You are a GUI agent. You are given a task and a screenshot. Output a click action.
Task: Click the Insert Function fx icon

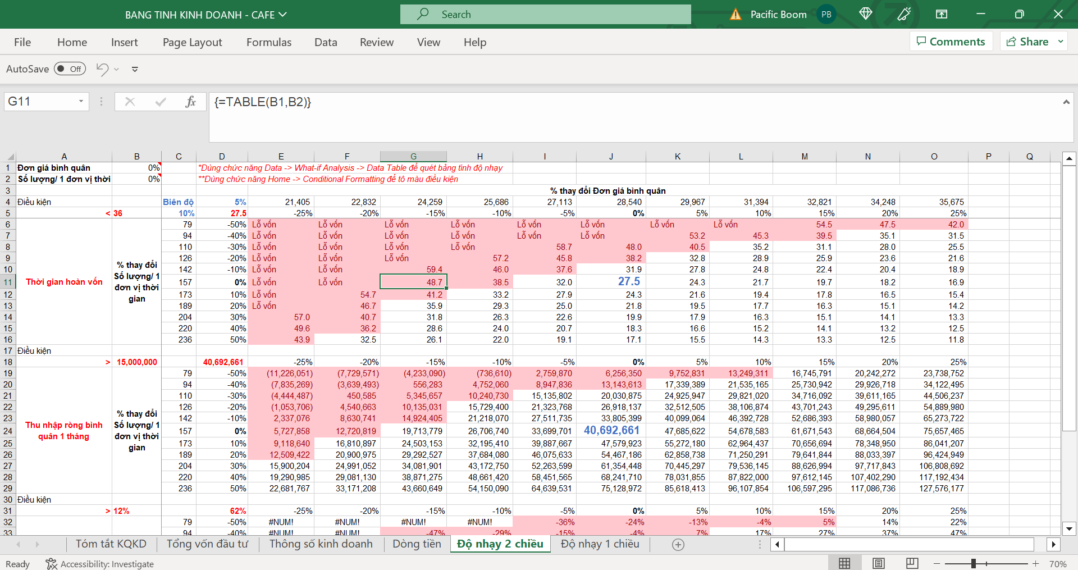(190, 102)
